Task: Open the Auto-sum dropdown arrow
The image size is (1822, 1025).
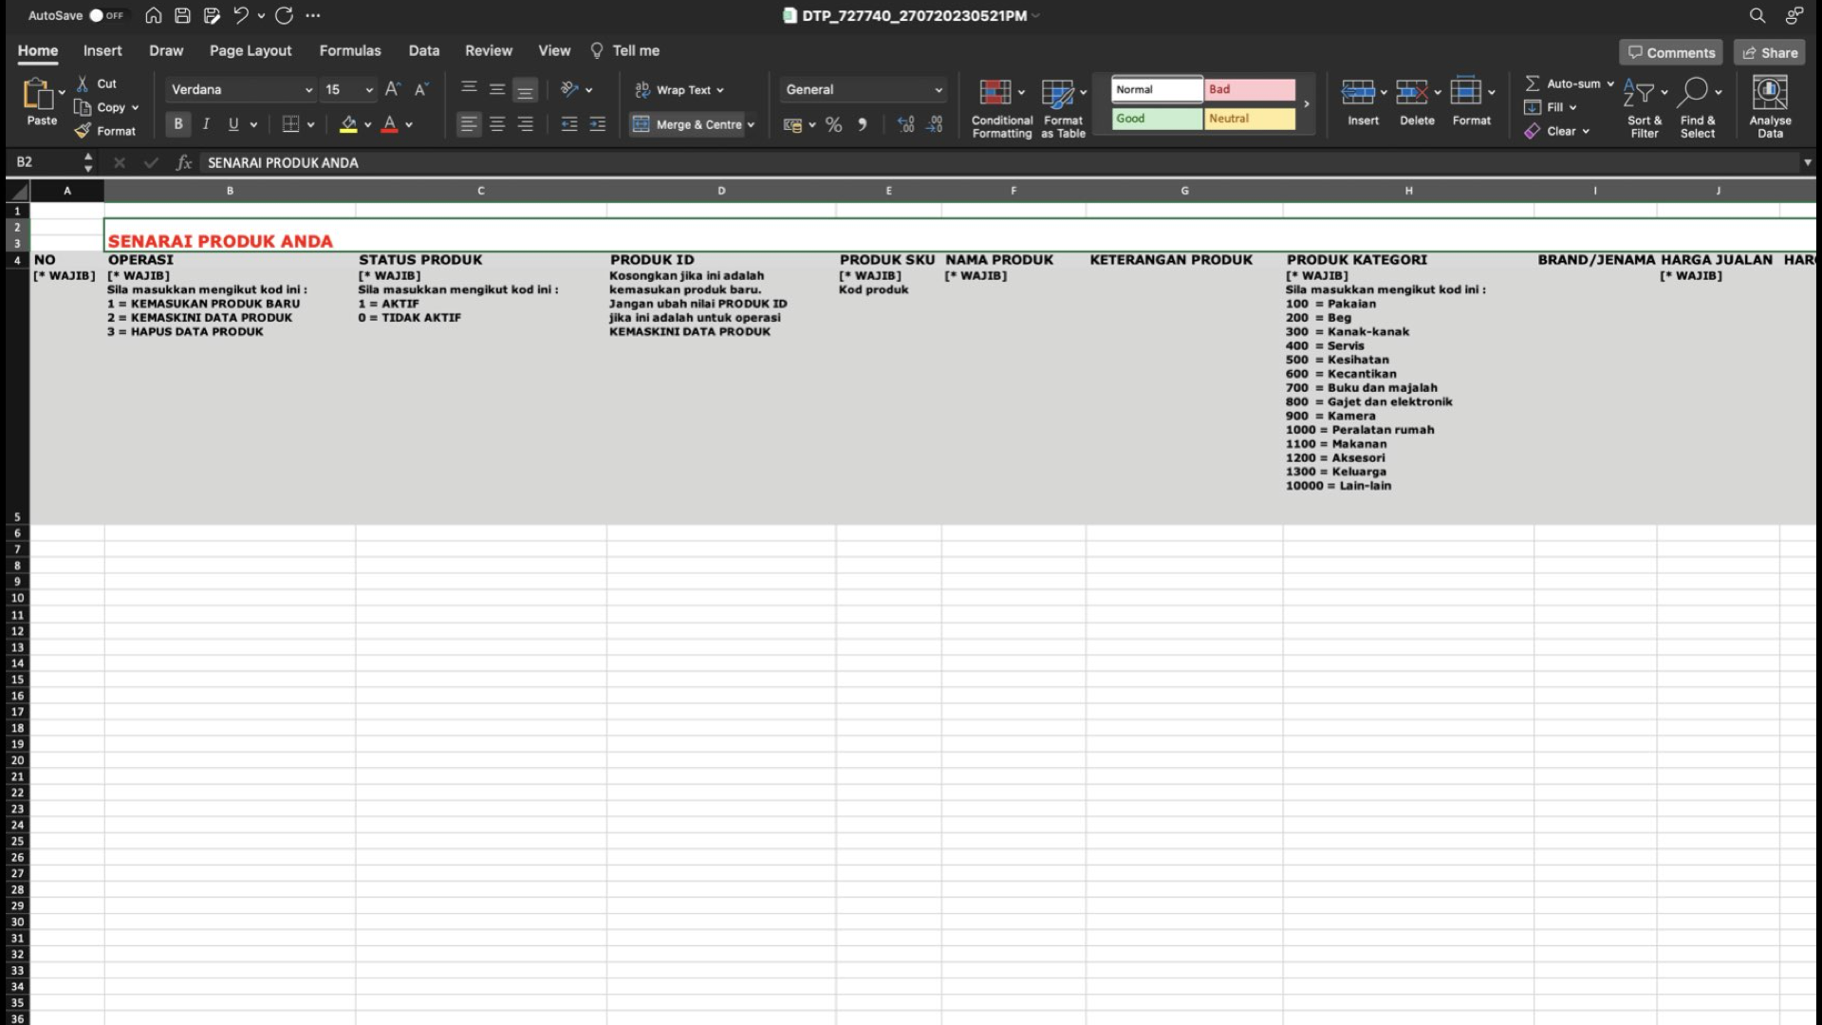Action: (1610, 84)
